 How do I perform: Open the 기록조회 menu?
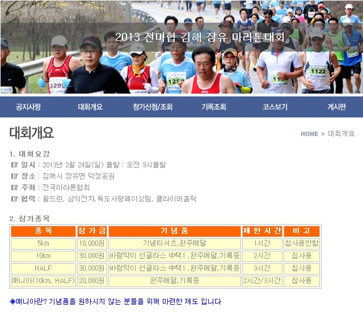pos(214,107)
